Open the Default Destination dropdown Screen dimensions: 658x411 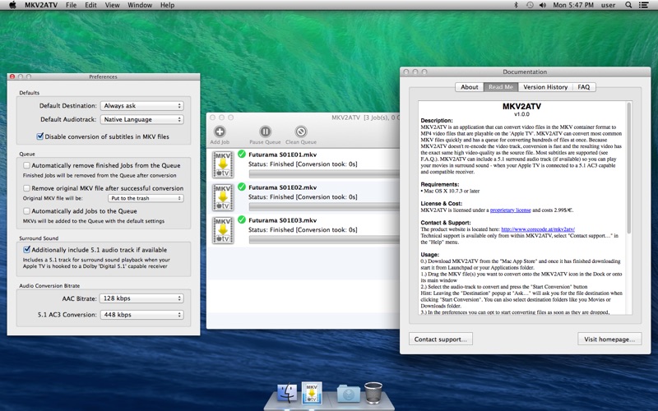(141, 106)
